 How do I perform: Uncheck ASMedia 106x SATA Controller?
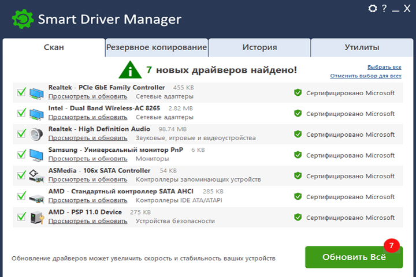21,175
